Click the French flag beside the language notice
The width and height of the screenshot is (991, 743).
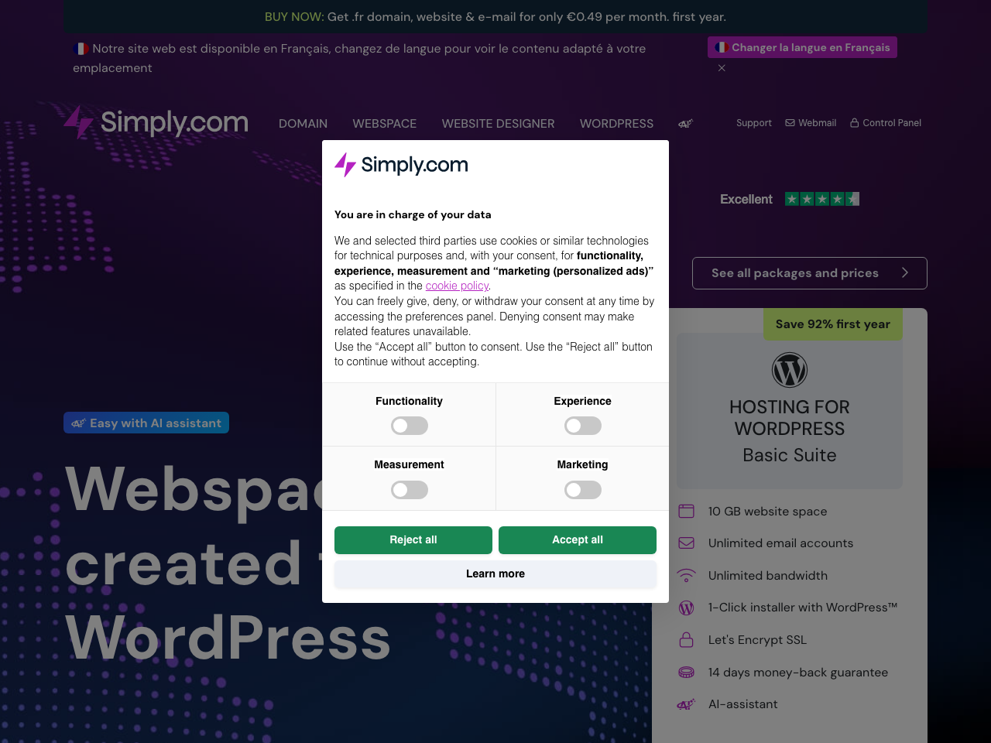pos(81,48)
